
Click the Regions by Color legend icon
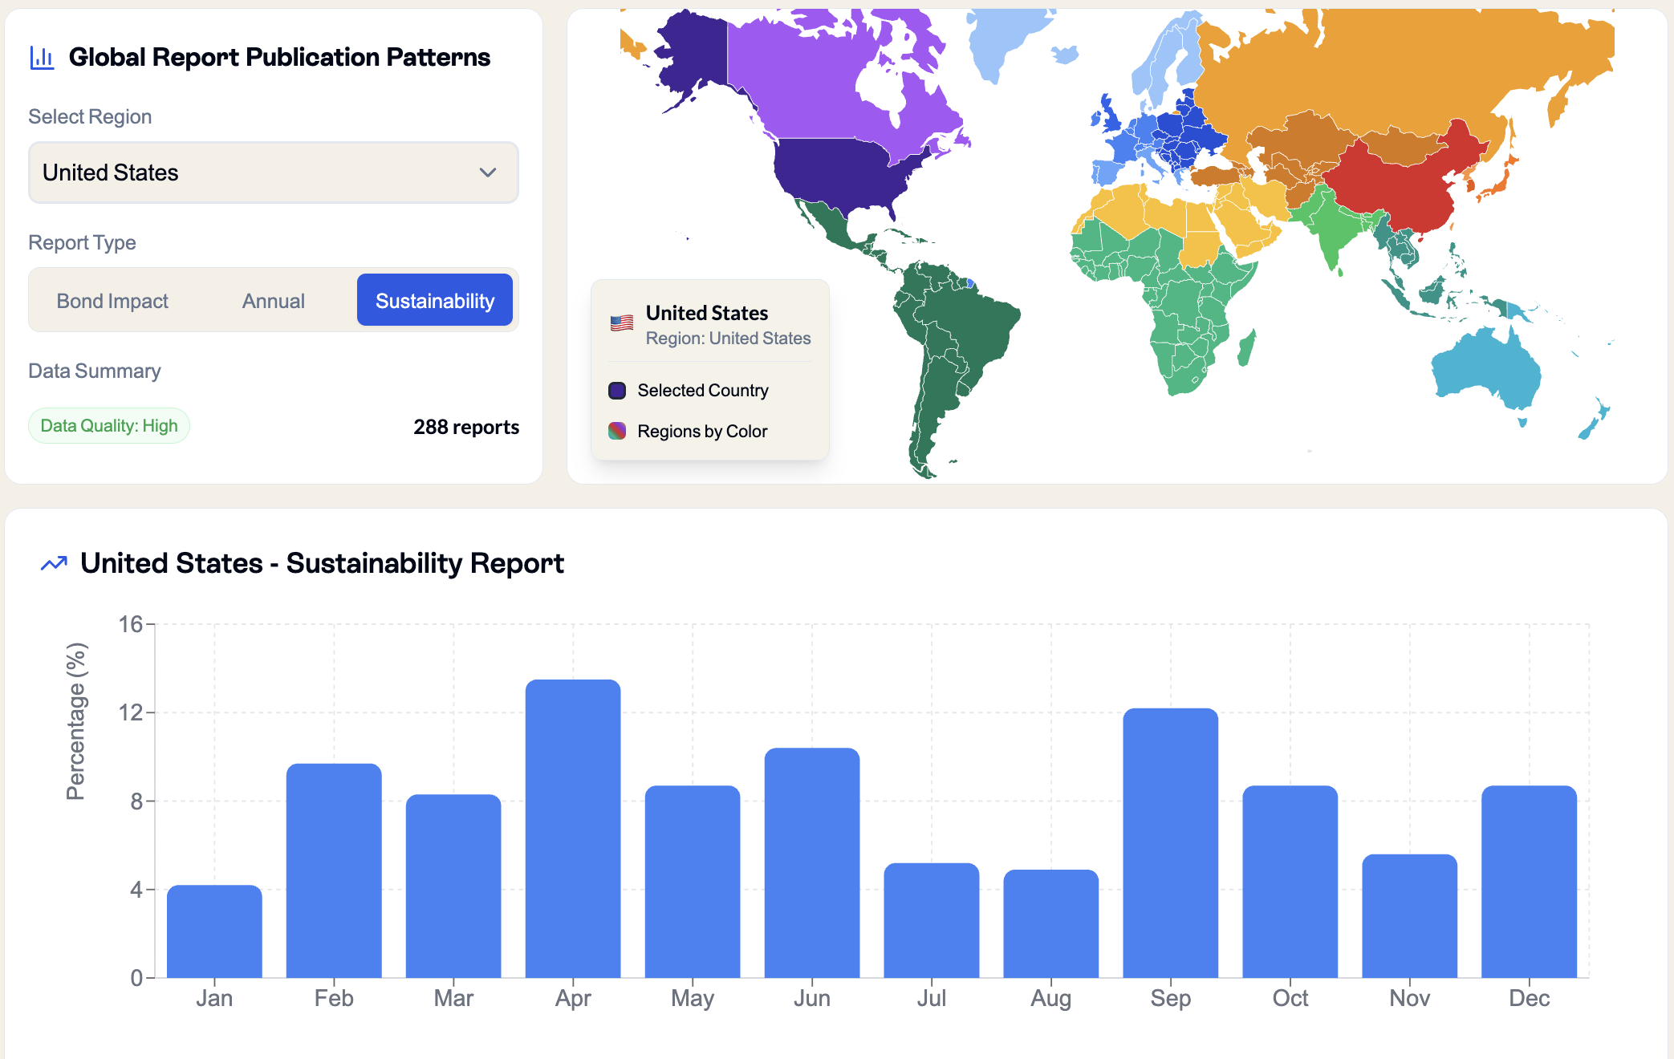pos(617,431)
